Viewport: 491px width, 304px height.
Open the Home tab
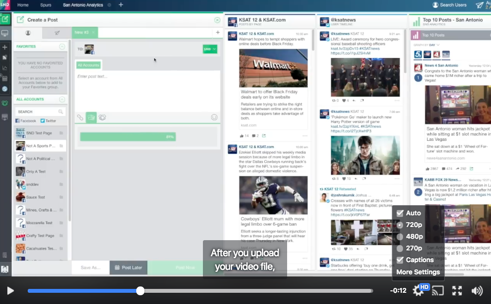23,5
